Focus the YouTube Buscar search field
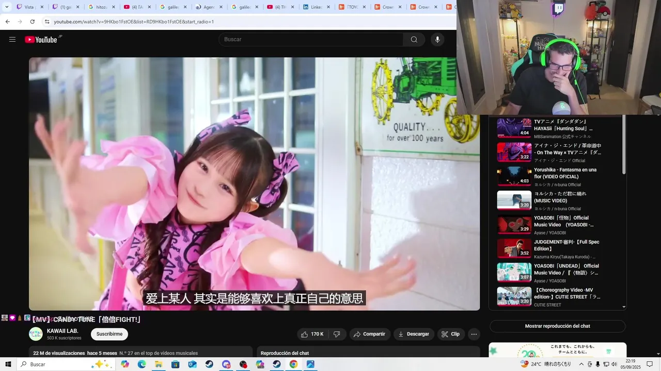 click(311, 39)
